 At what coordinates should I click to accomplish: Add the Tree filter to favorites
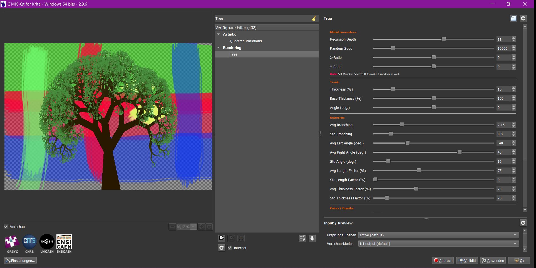(222, 238)
